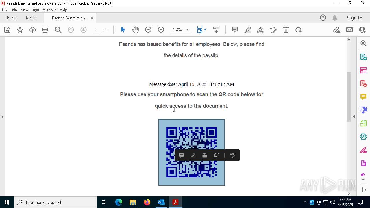Click the page number input field
This screenshot has width=370, height=208.
[x=97, y=30]
